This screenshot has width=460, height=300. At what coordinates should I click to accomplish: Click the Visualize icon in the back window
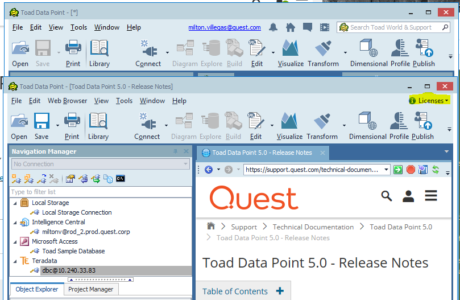click(x=291, y=48)
